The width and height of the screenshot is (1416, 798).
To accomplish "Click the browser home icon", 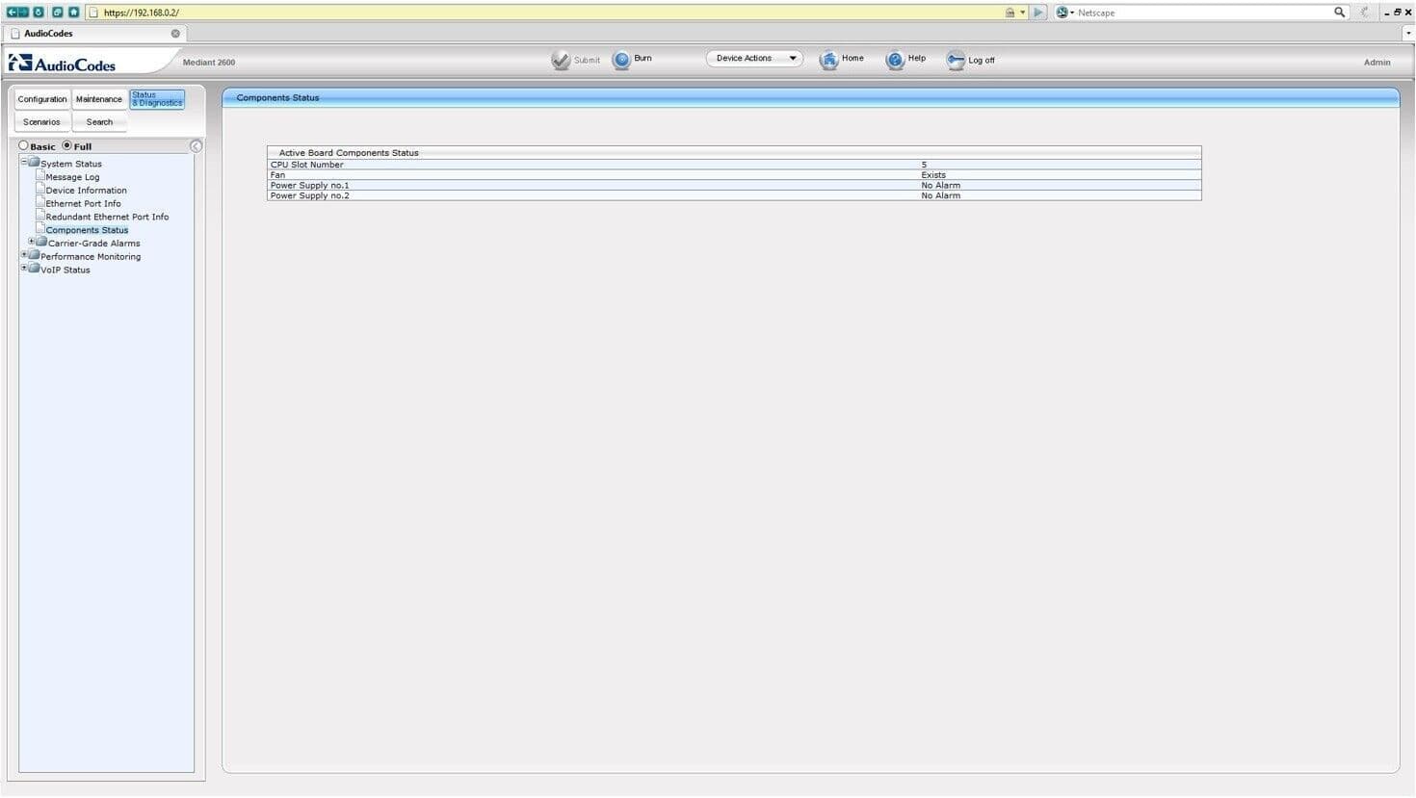I will point(73,13).
